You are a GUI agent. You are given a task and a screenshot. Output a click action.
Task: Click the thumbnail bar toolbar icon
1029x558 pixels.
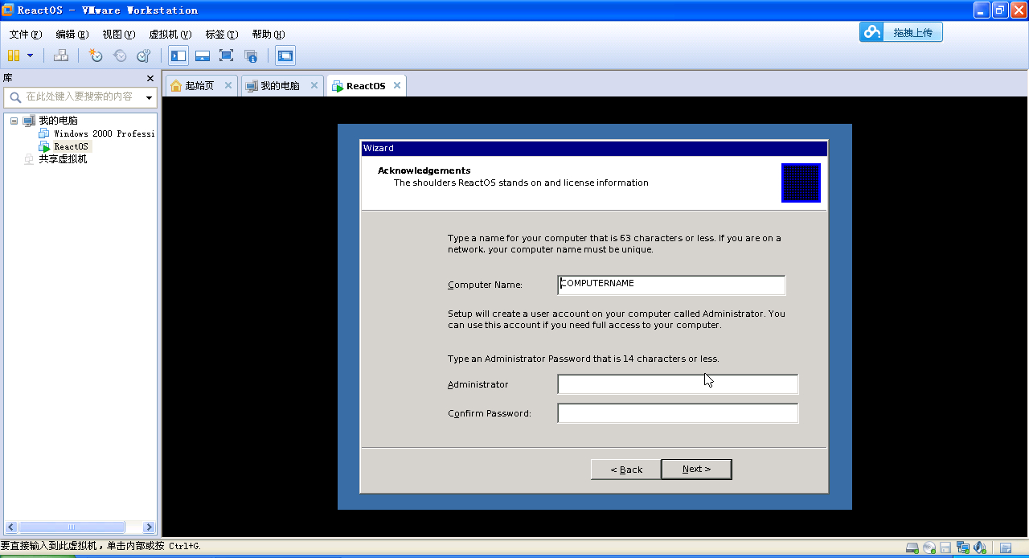[x=203, y=55]
